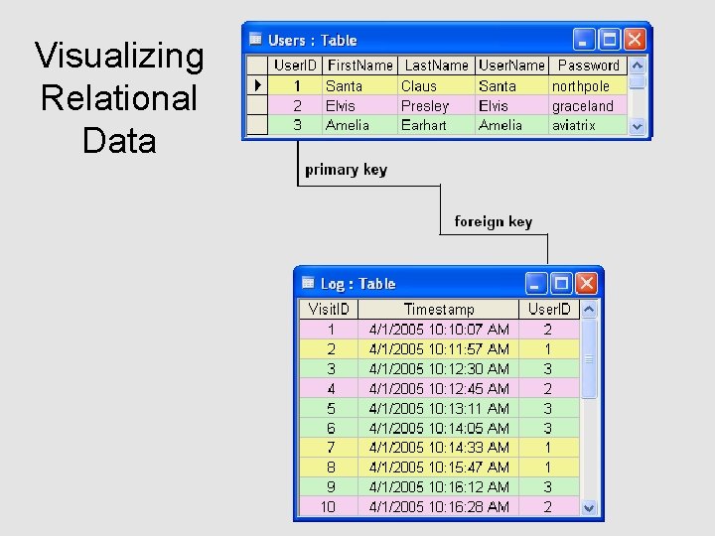
Task: Click the 'aviatrix' password cell
Action: tap(588, 125)
